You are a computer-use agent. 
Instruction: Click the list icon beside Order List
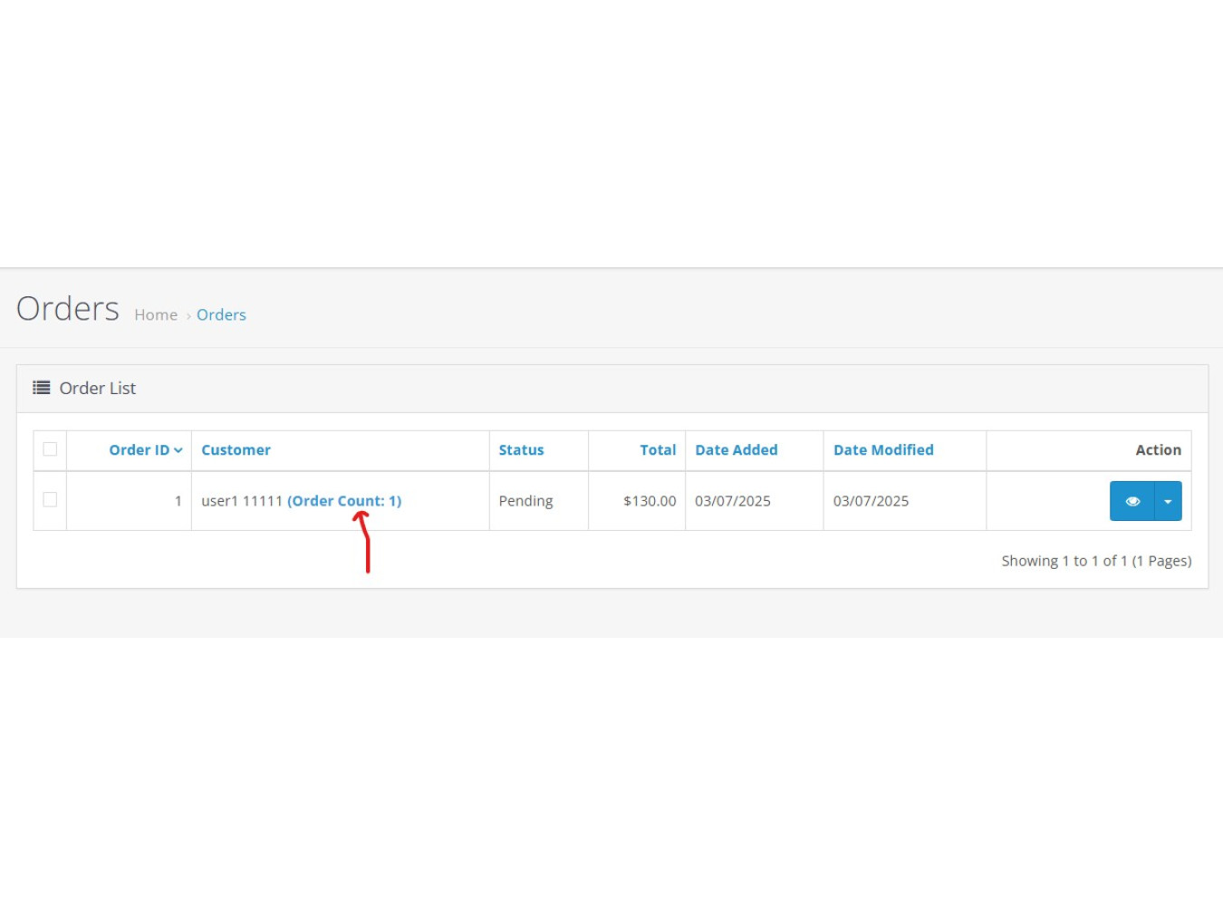click(x=42, y=388)
